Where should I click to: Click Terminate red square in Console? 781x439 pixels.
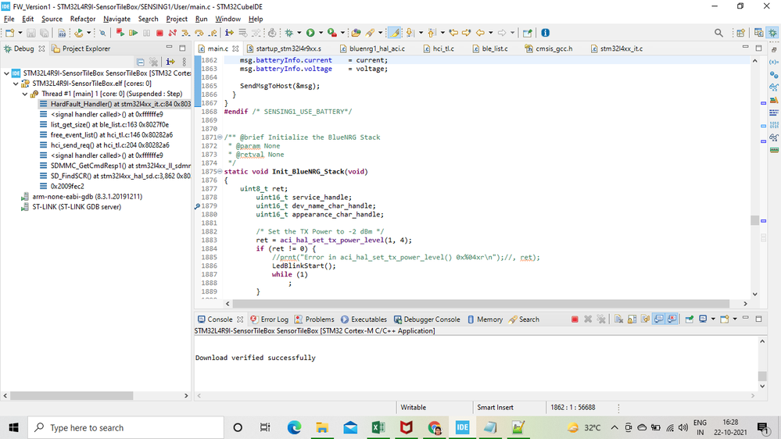point(575,319)
